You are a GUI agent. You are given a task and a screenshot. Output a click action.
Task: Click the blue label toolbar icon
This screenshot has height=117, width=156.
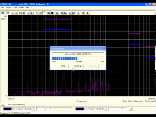[41, 13]
